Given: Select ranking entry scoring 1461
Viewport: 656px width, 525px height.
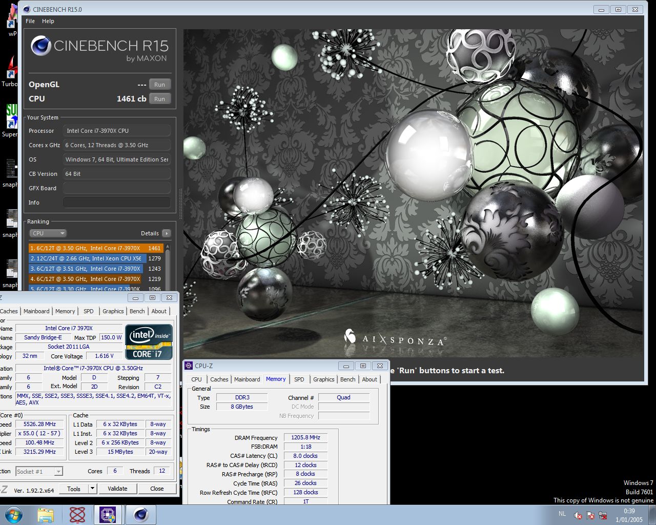Looking at the screenshot, I should click(96, 248).
